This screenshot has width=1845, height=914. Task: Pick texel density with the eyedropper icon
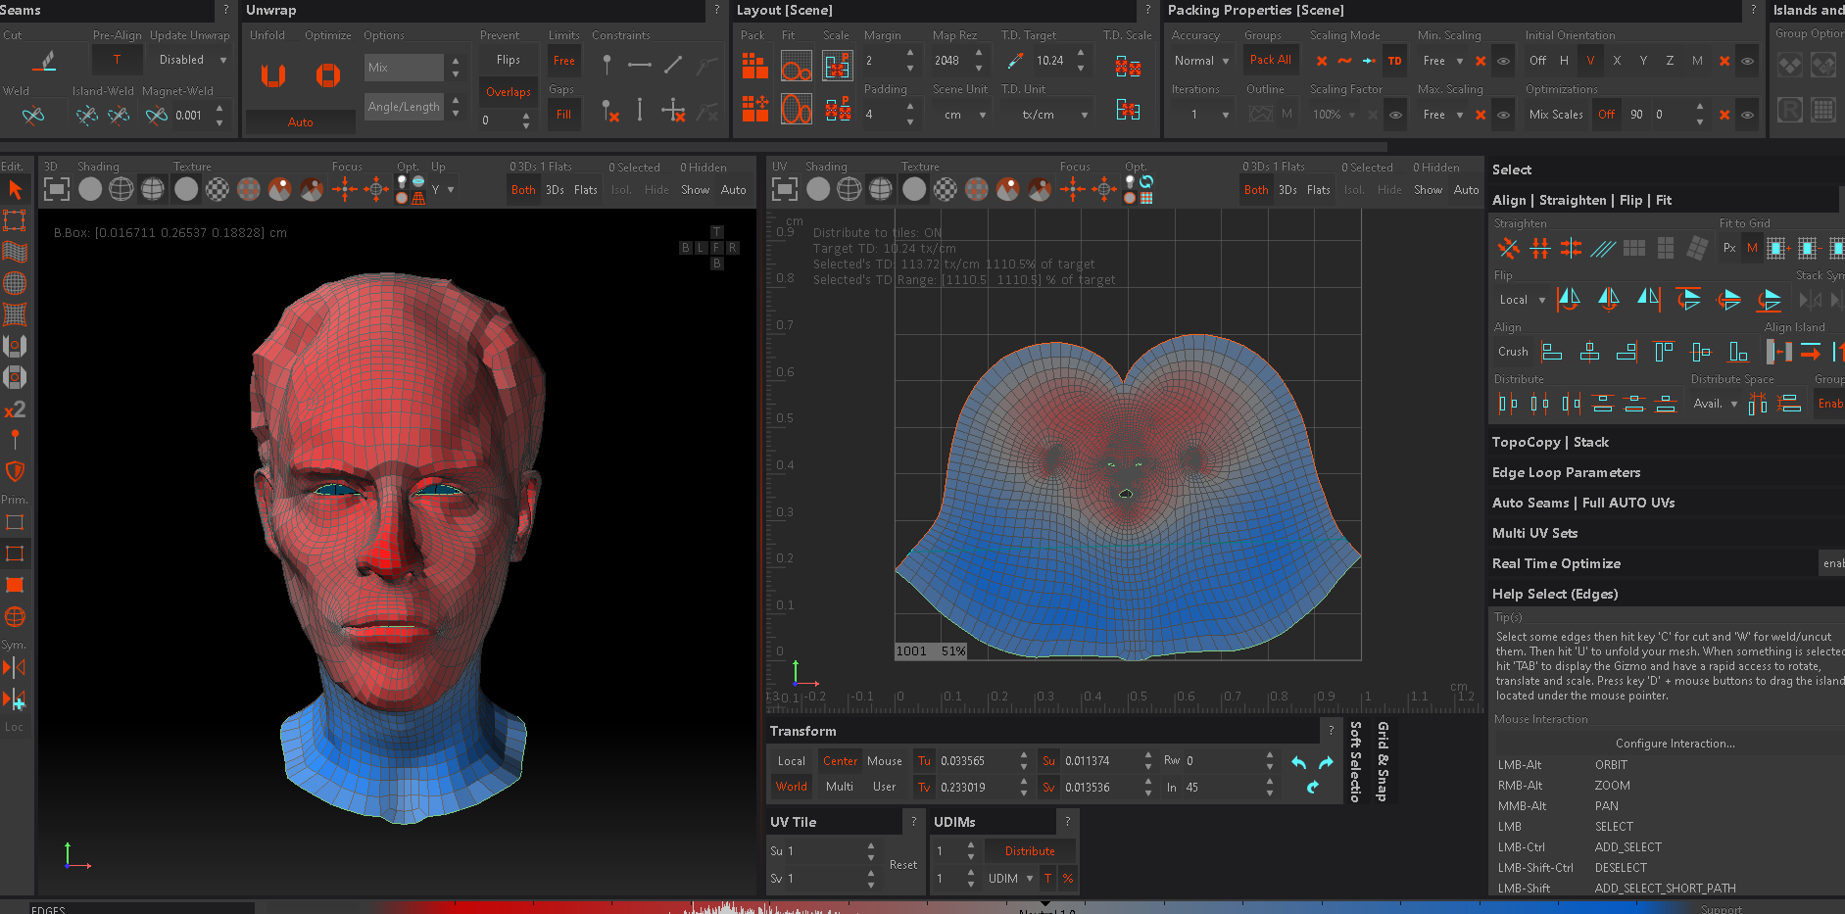[1015, 61]
